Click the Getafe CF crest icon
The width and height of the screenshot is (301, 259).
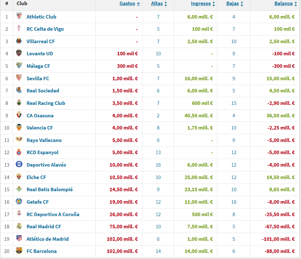(19, 201)
